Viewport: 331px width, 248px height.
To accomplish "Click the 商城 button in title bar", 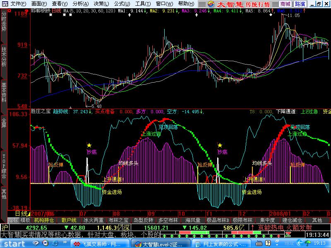I will pos(285,4).
